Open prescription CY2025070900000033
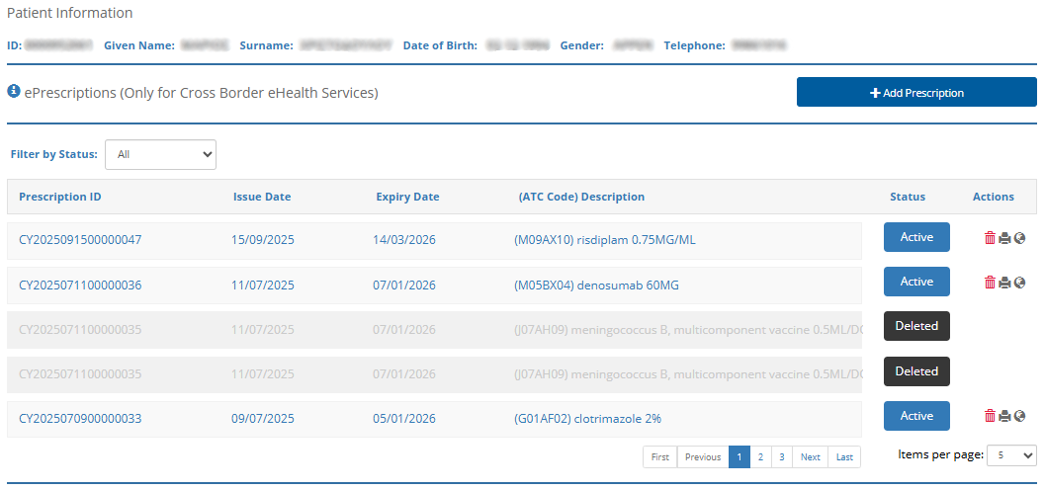Screen dimensions: 1044x490 [80, 419]
